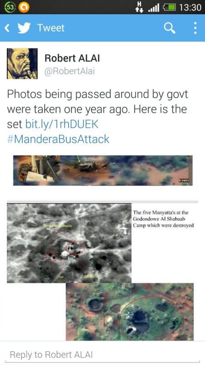Open the search magnifier icon
Screen dimensions: 205x365
point(169,28)
